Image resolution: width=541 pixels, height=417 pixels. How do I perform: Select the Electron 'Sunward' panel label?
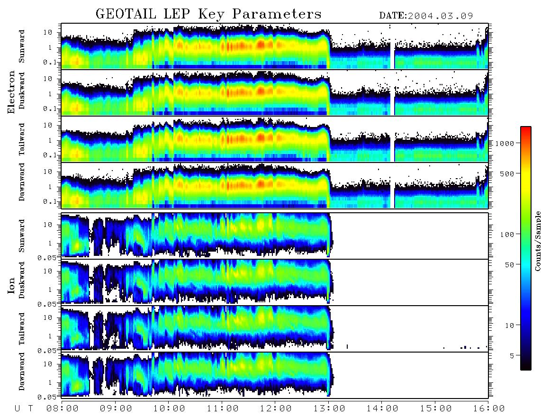pos(22,46)
